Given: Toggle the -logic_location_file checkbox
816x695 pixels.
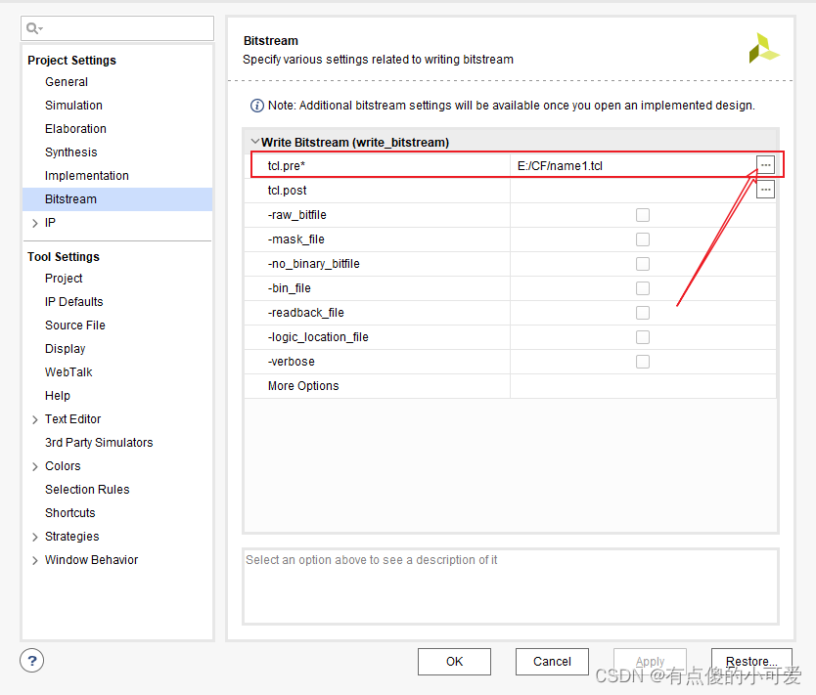Looking at the screenshot, I should pyautogui.click(x=643, y=337).
